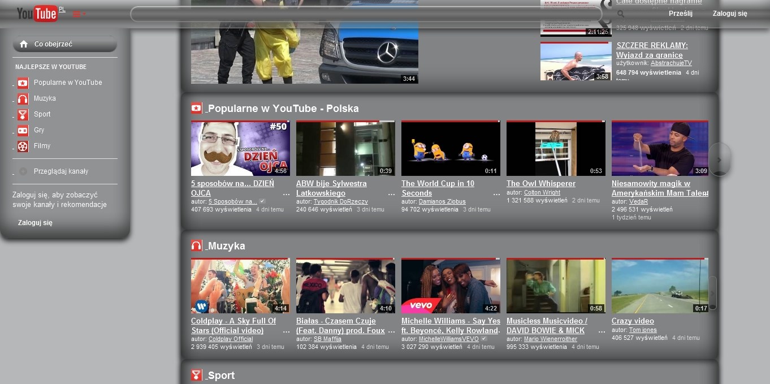
Task: Open the large featured video with Mercedes van
Action: point(305,42)
